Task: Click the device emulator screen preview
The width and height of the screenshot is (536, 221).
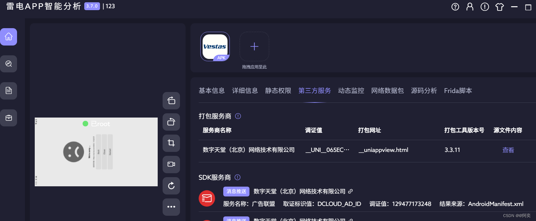Action: (x=96, y=152)
